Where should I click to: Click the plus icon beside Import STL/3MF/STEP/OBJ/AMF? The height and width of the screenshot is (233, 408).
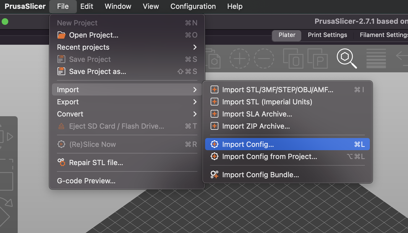215,89
